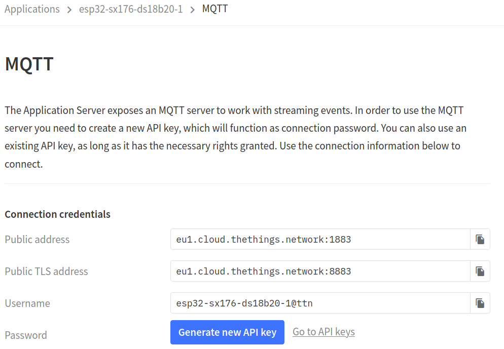Focus the Username field with esp32-sx176-ds18b20-1@ttn
This screenshot has height=349, width=504.
pos(320,303)
